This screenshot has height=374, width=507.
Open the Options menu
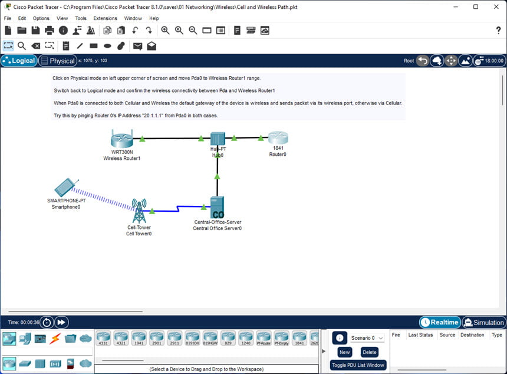(x=41, y=18)
